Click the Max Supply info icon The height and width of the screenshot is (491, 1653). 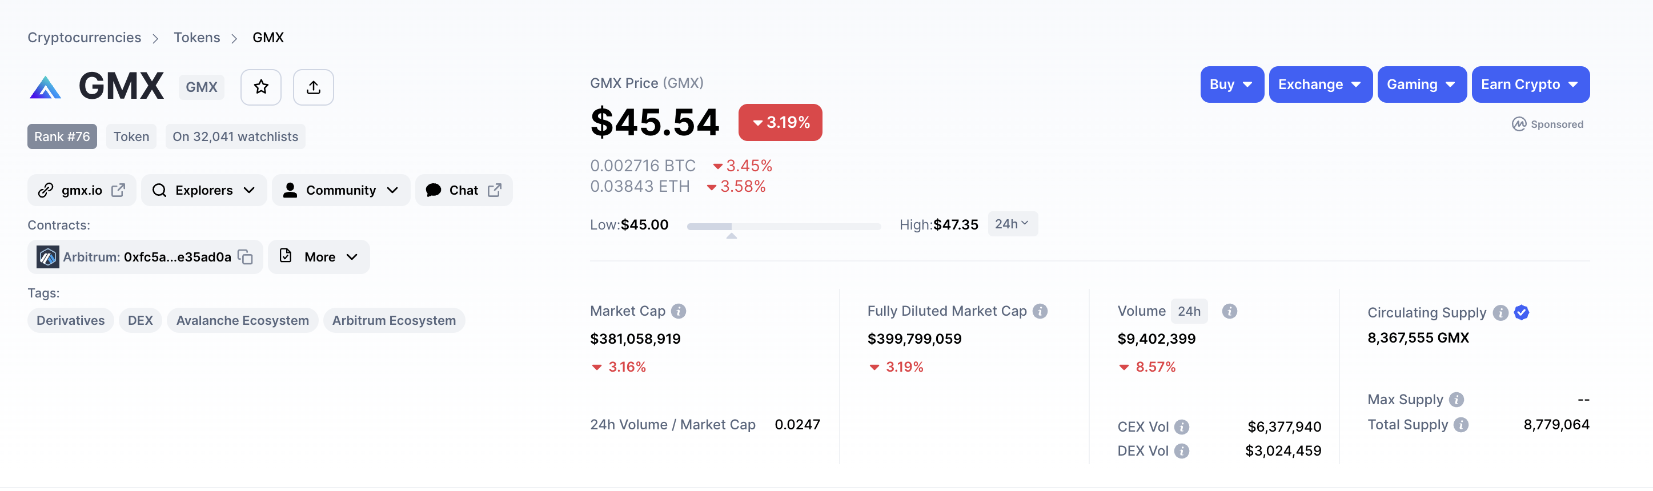1456,400
